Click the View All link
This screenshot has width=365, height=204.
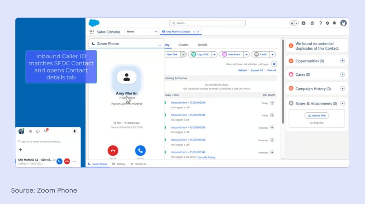coord(272,70)
